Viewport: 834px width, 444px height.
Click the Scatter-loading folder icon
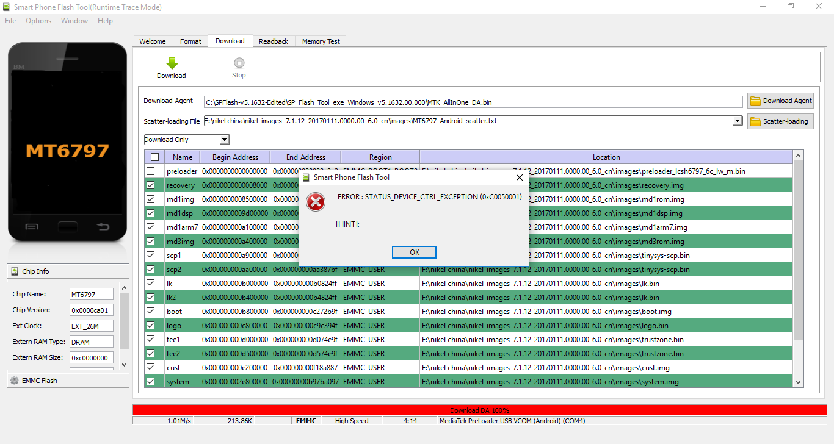point(755,121)
